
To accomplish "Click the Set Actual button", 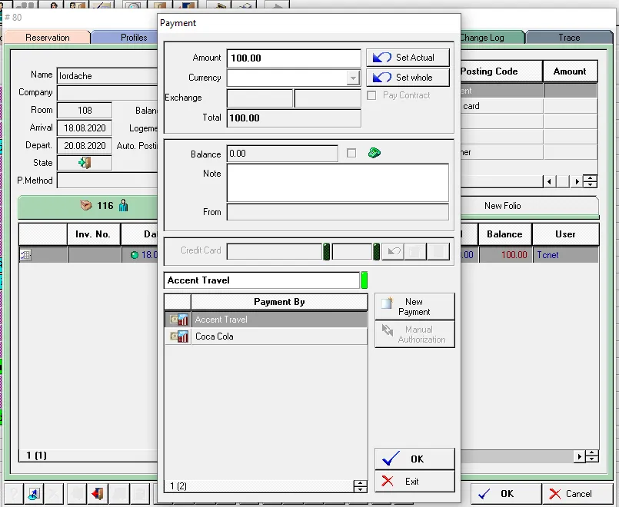I will coord(408,58).
